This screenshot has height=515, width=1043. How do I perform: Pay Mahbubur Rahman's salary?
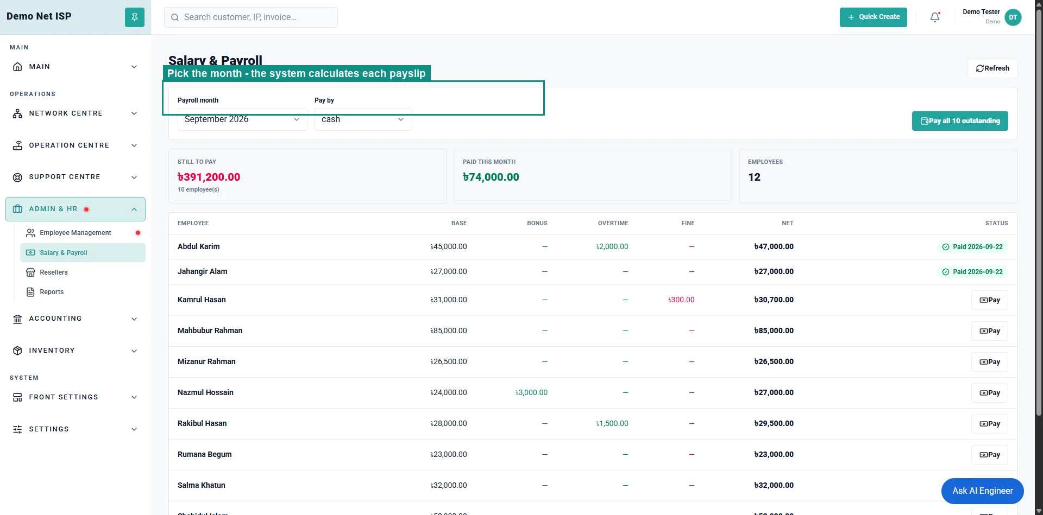coord(989,331)
